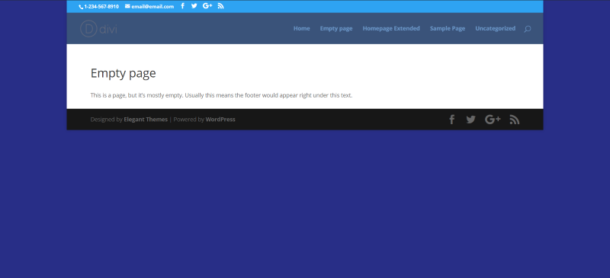The height and width of the screenshot is (278, 610).
Task: Go to the Home menu item
Action: pos(301,28)
